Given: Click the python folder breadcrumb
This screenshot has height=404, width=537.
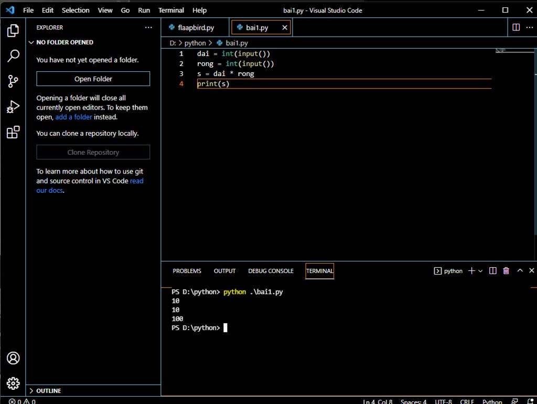Looking at the screenshot, I should point(195,43).
